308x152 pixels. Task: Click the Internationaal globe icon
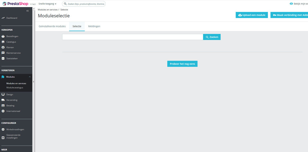click(3, 111)
